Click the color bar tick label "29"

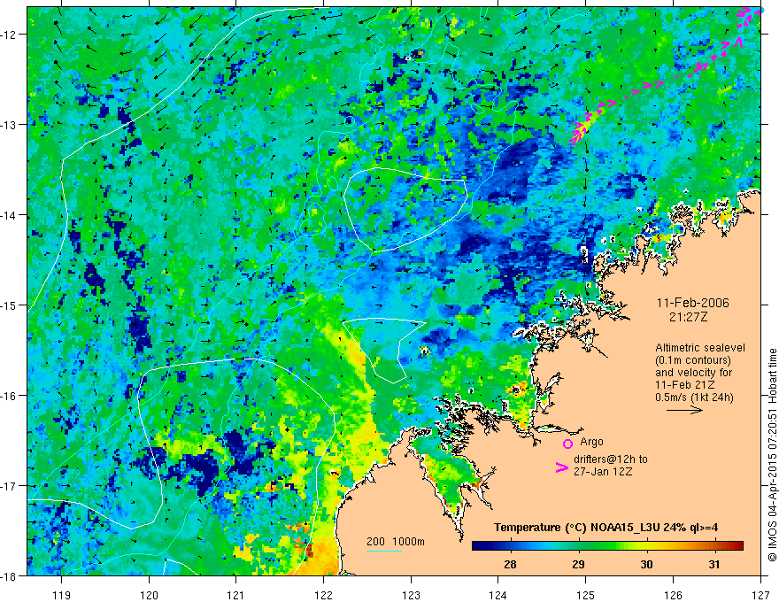(578, 565)
